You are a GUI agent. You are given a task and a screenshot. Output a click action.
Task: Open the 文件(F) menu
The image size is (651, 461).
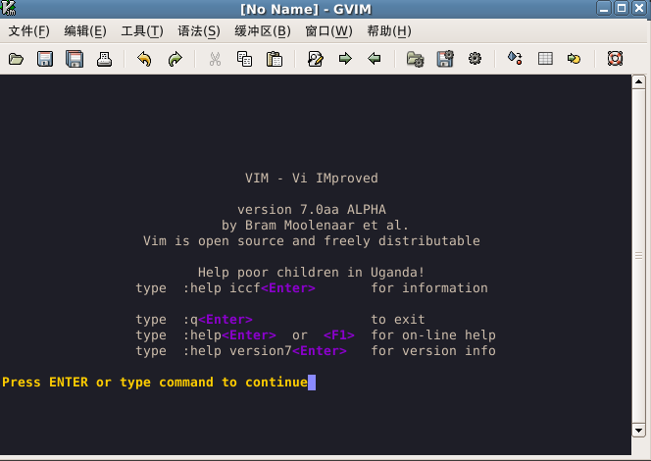click(29, 31)
